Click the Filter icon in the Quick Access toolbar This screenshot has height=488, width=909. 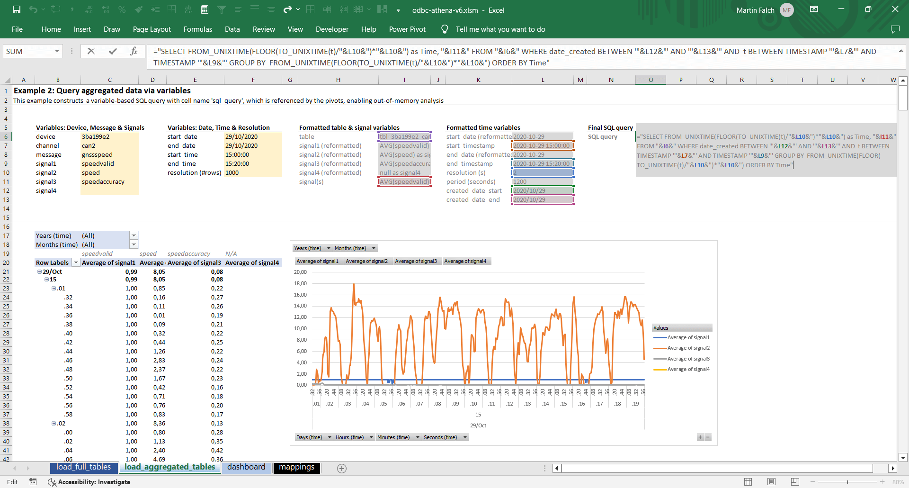(x=222, y=9)
